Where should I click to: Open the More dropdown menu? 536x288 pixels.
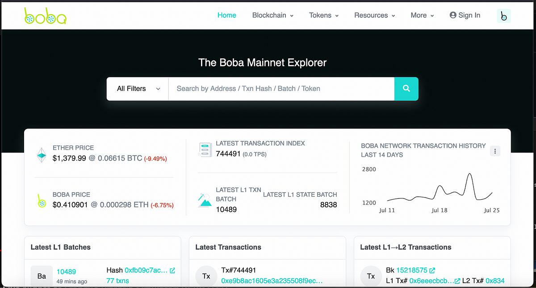click(x=422, y=15)
